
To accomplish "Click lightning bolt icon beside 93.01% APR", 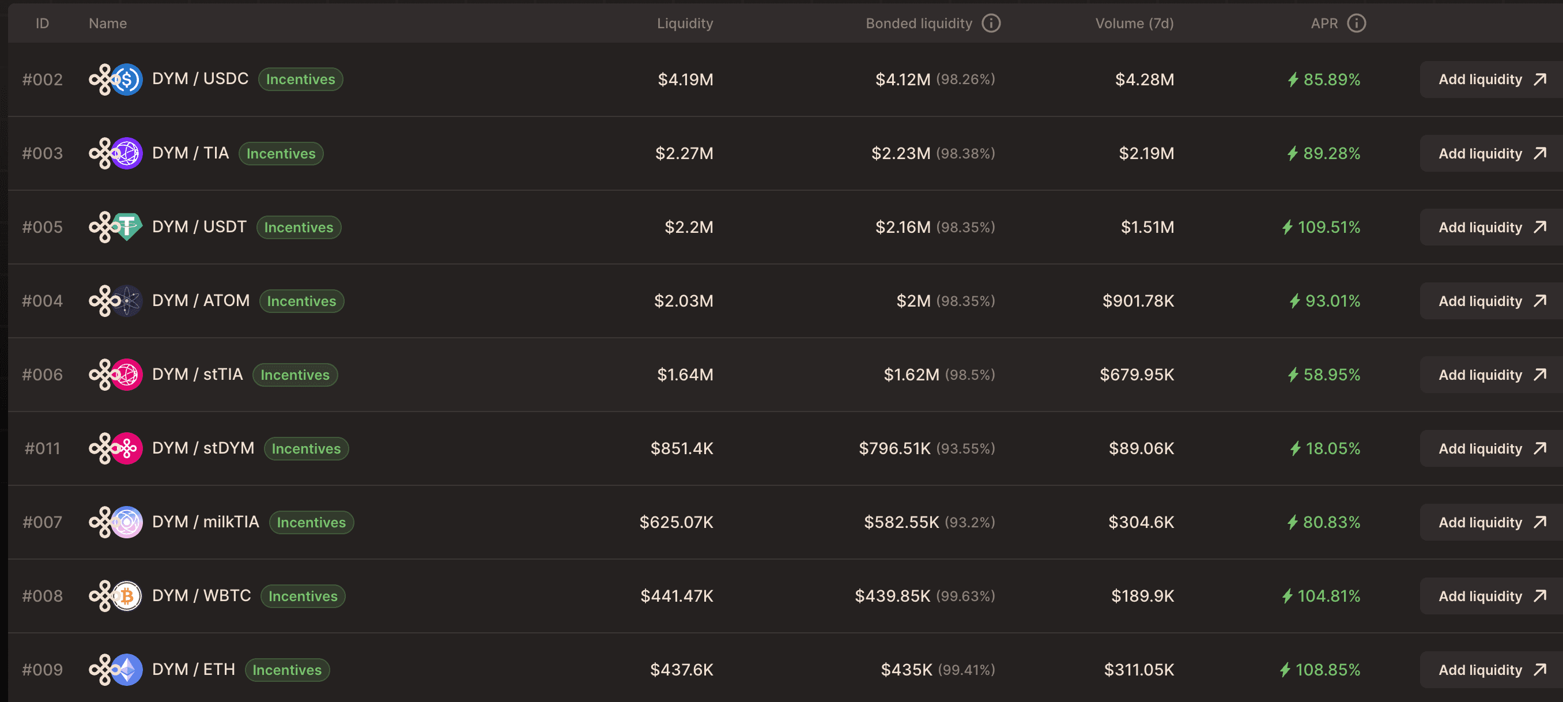I will coord(1295,301).
